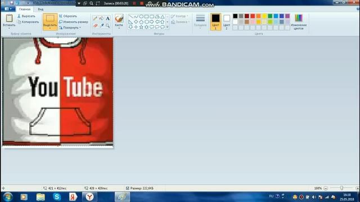Open the Толщина (line thickness) dropdown

(x=200, y=22)
